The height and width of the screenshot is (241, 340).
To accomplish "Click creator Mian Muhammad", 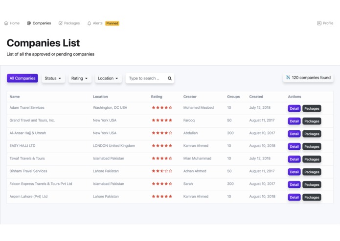I will click(x=197, y=158).
